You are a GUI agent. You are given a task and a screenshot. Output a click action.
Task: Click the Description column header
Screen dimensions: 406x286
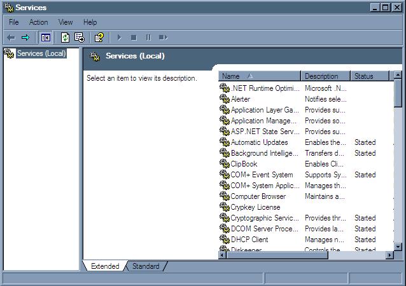[326, 76]
